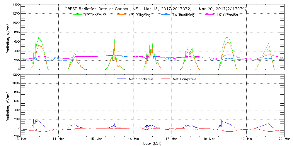Click the 18-Mar date tick label
Viewport: 293px width, 146px height.
point(209,139)
